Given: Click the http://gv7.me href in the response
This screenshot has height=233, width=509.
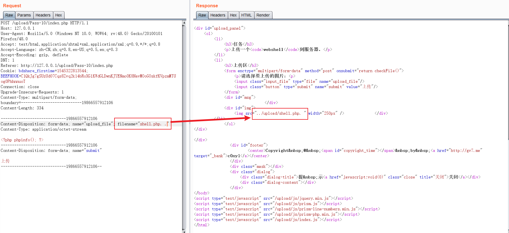Looking at the screenshot, I should coord(466,150).
